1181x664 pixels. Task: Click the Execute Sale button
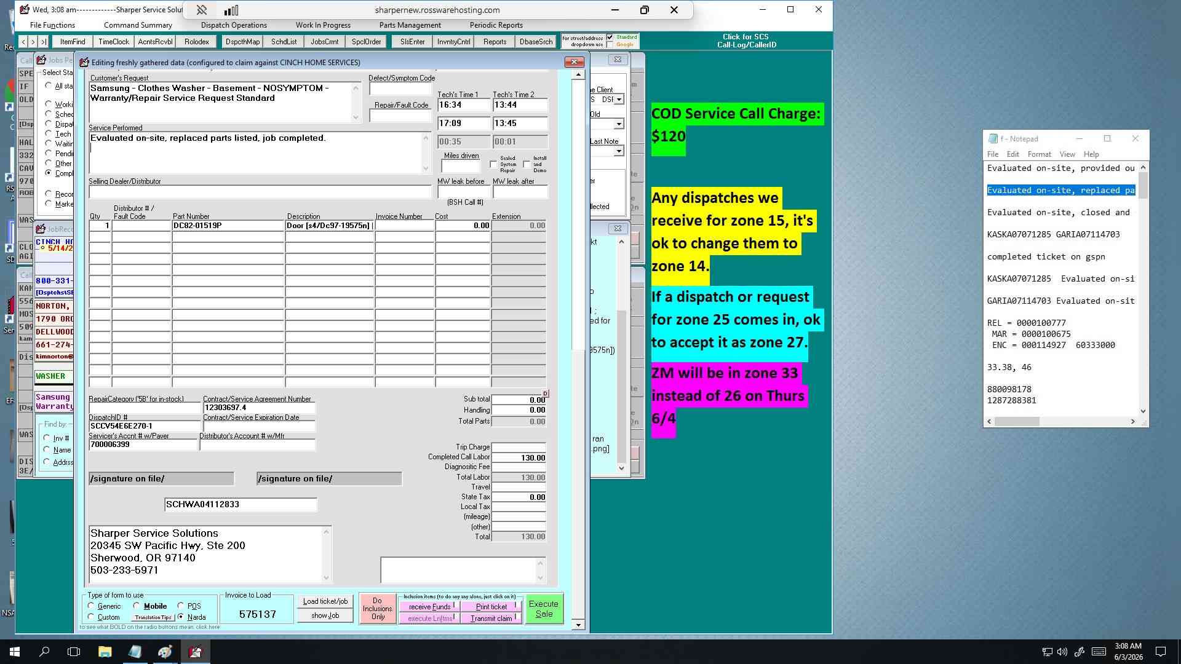544,609
